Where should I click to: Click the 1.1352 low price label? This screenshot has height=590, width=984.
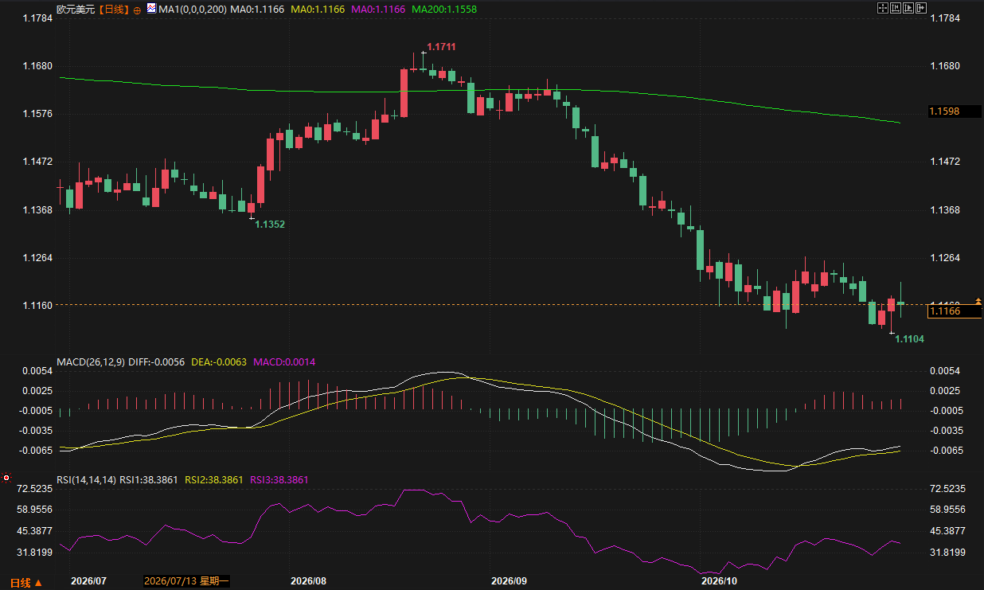270,225
